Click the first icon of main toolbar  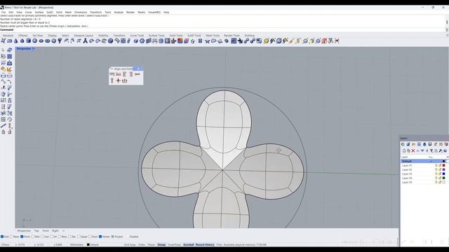[x=3, y=41]
